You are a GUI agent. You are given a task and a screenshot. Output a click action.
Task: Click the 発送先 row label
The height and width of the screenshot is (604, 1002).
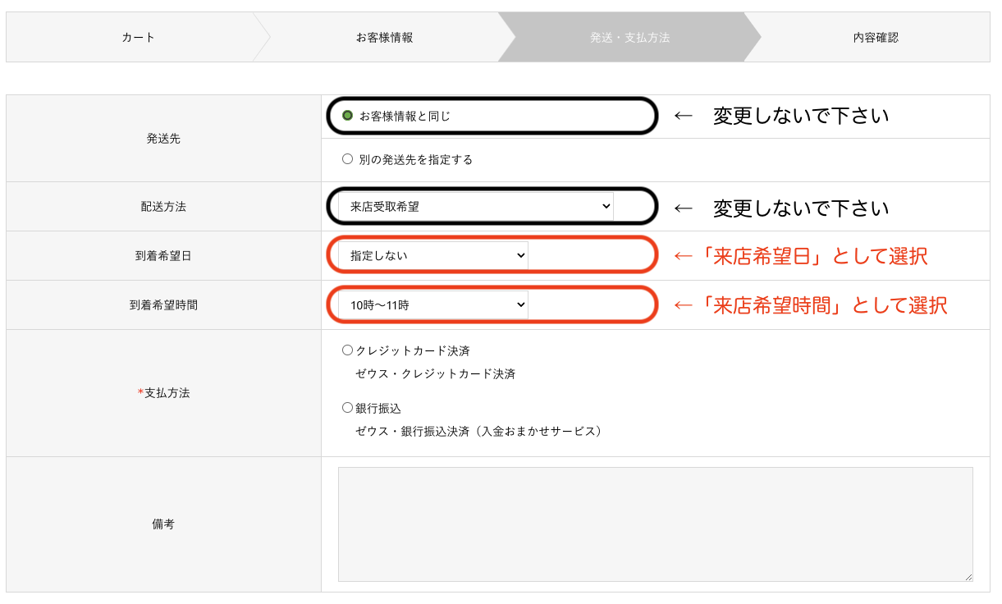pos(163,139)
